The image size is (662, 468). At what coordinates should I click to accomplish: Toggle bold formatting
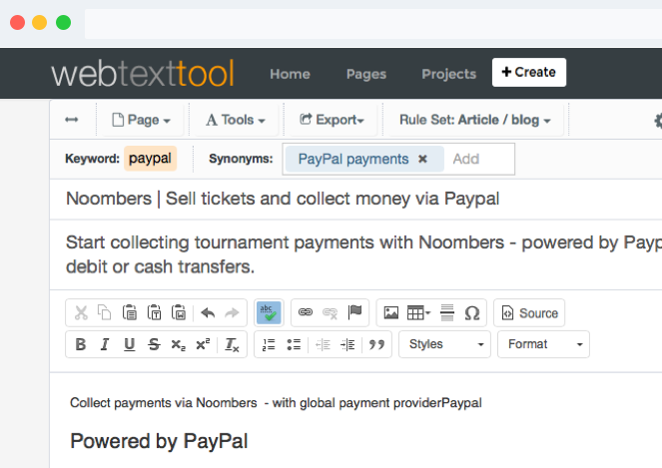click(81, 345)
